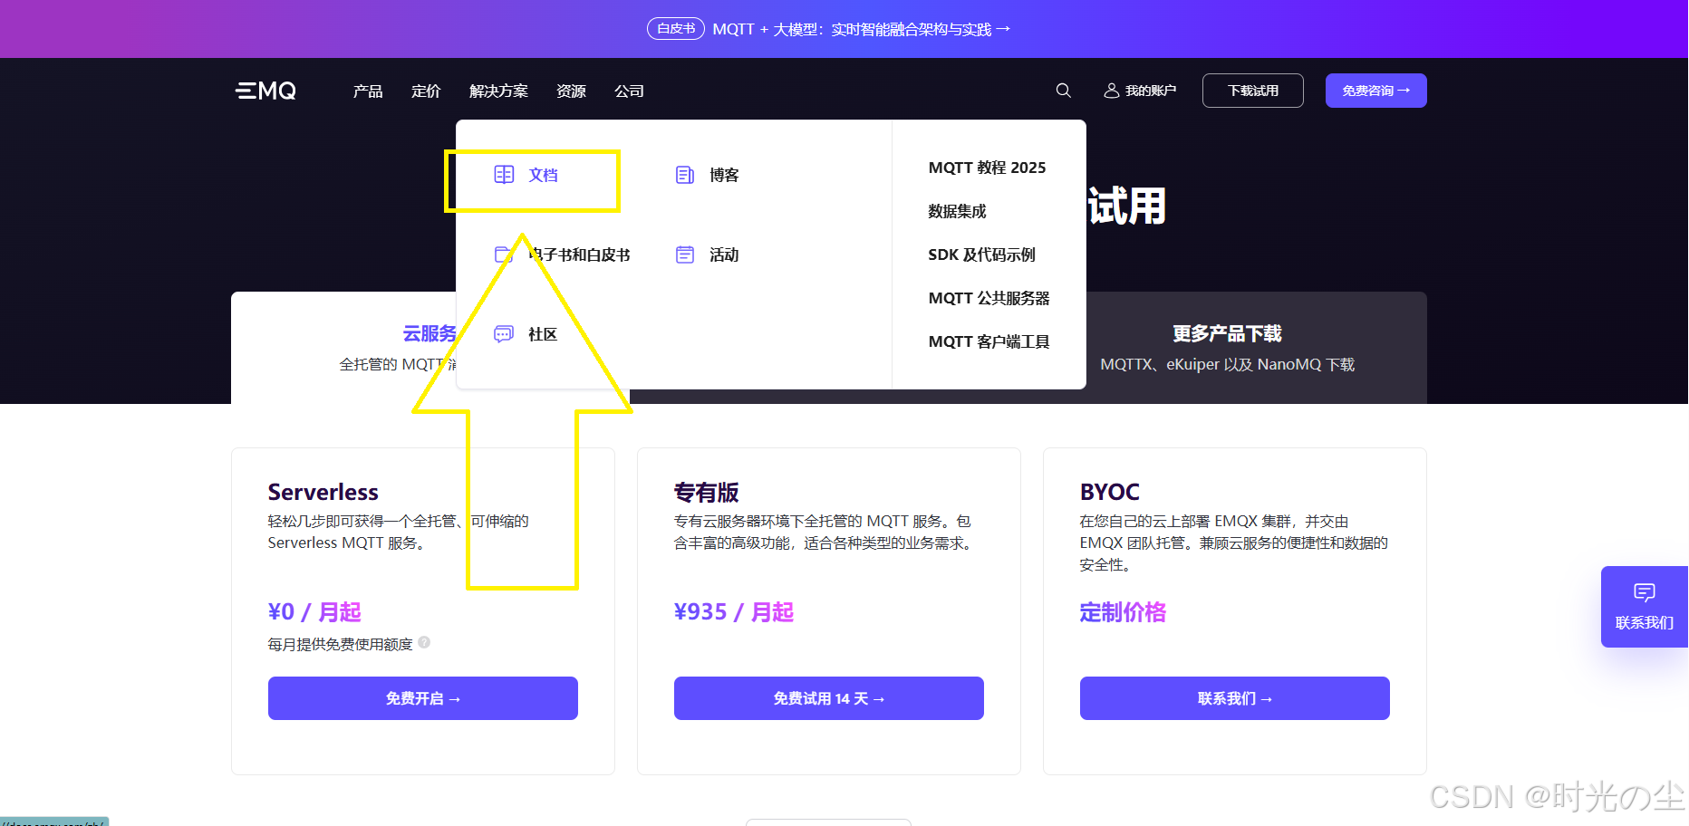Click the BYOC card heading

(x=1110, y=492)
